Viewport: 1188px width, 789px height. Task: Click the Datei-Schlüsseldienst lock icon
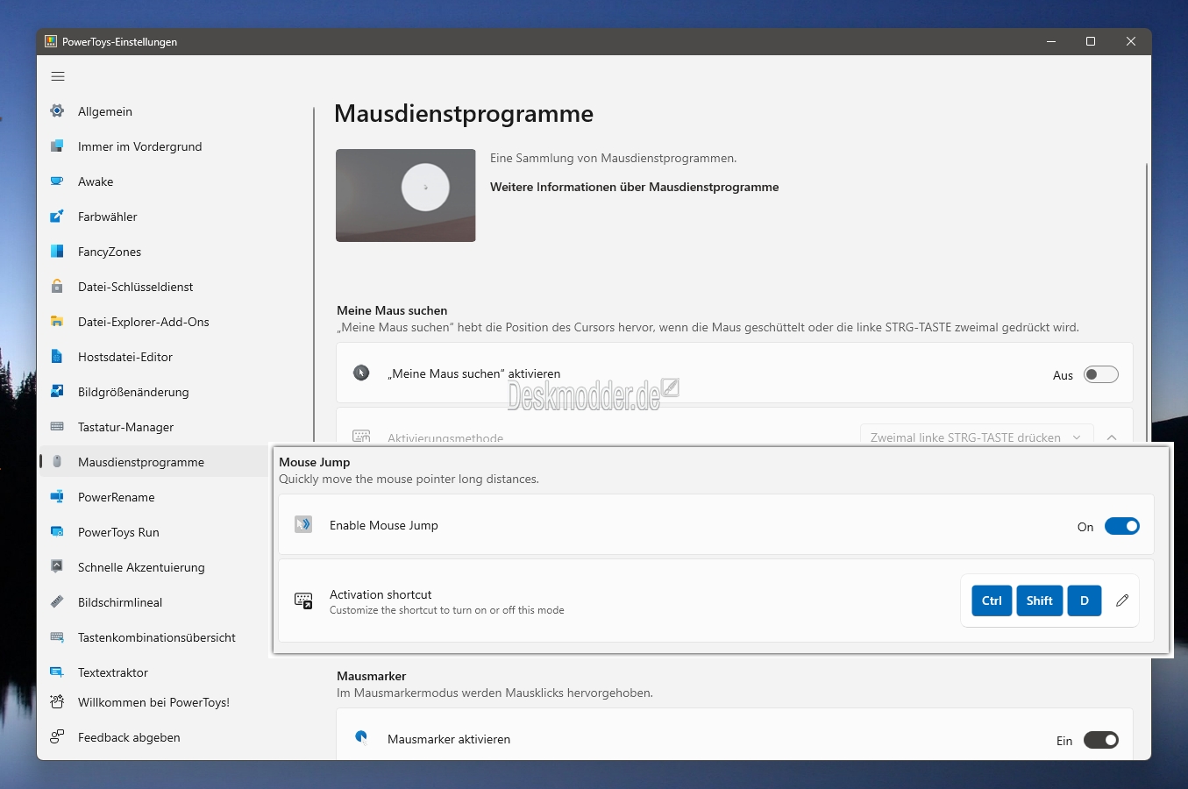57,287
